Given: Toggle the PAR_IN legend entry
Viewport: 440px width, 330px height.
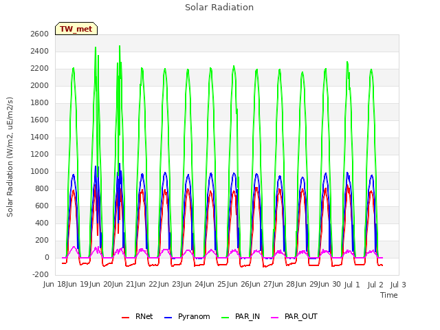Looking at the screenshot, I should [241, 317].
